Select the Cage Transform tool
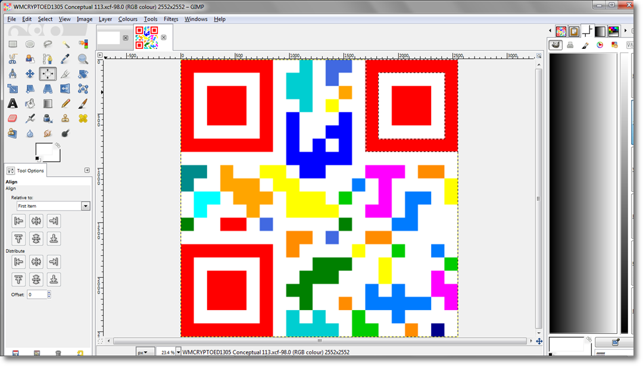The image size is (643, 366). coord(83,89)
